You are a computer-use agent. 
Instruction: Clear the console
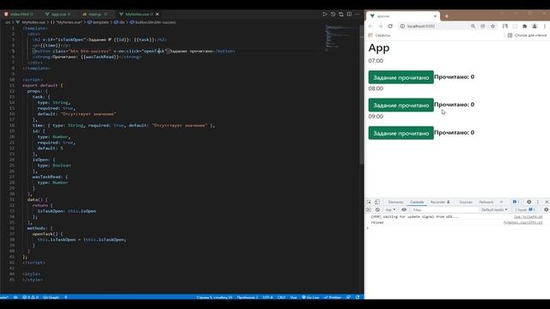coord(377,209)
